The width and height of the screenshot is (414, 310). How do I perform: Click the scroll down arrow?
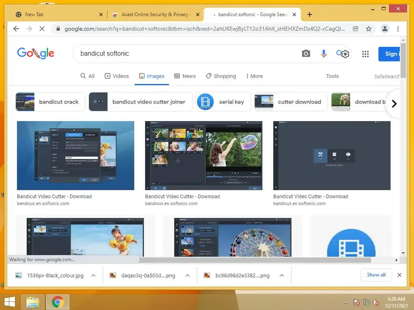click(x=403, y=253)
